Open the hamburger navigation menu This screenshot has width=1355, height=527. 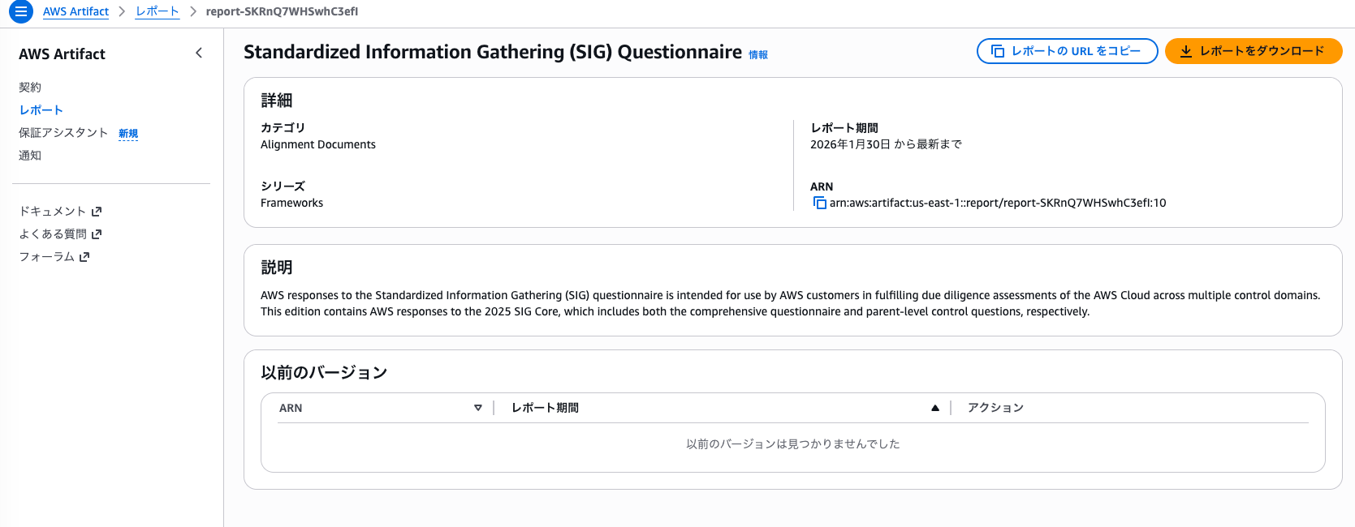[x=21, y=11]
